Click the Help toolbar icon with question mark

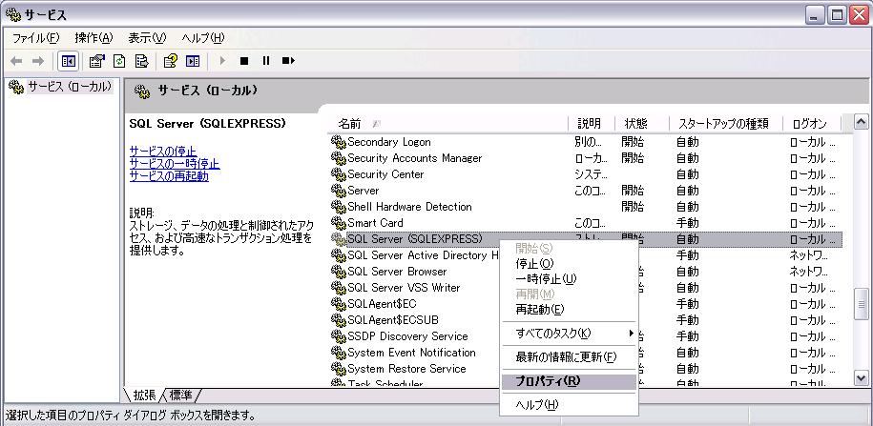click(x=171, y=61)
